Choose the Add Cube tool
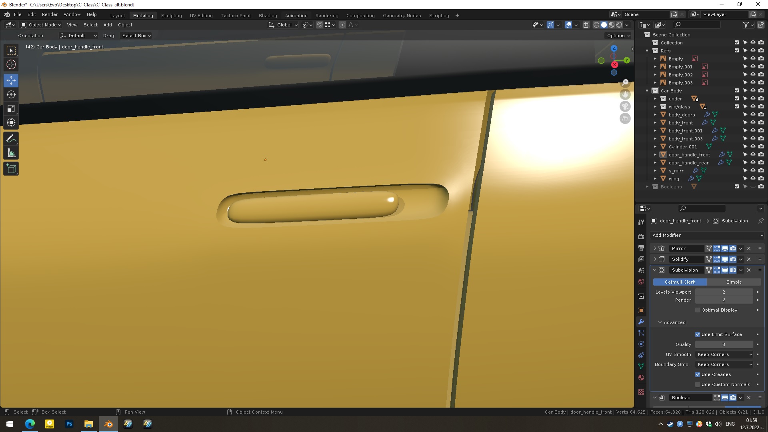 click(x=11, y=169)
